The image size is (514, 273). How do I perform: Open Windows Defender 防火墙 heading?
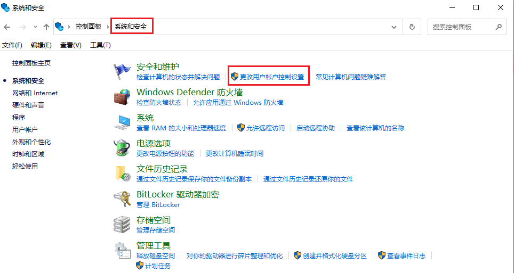[x=189, y=92]
